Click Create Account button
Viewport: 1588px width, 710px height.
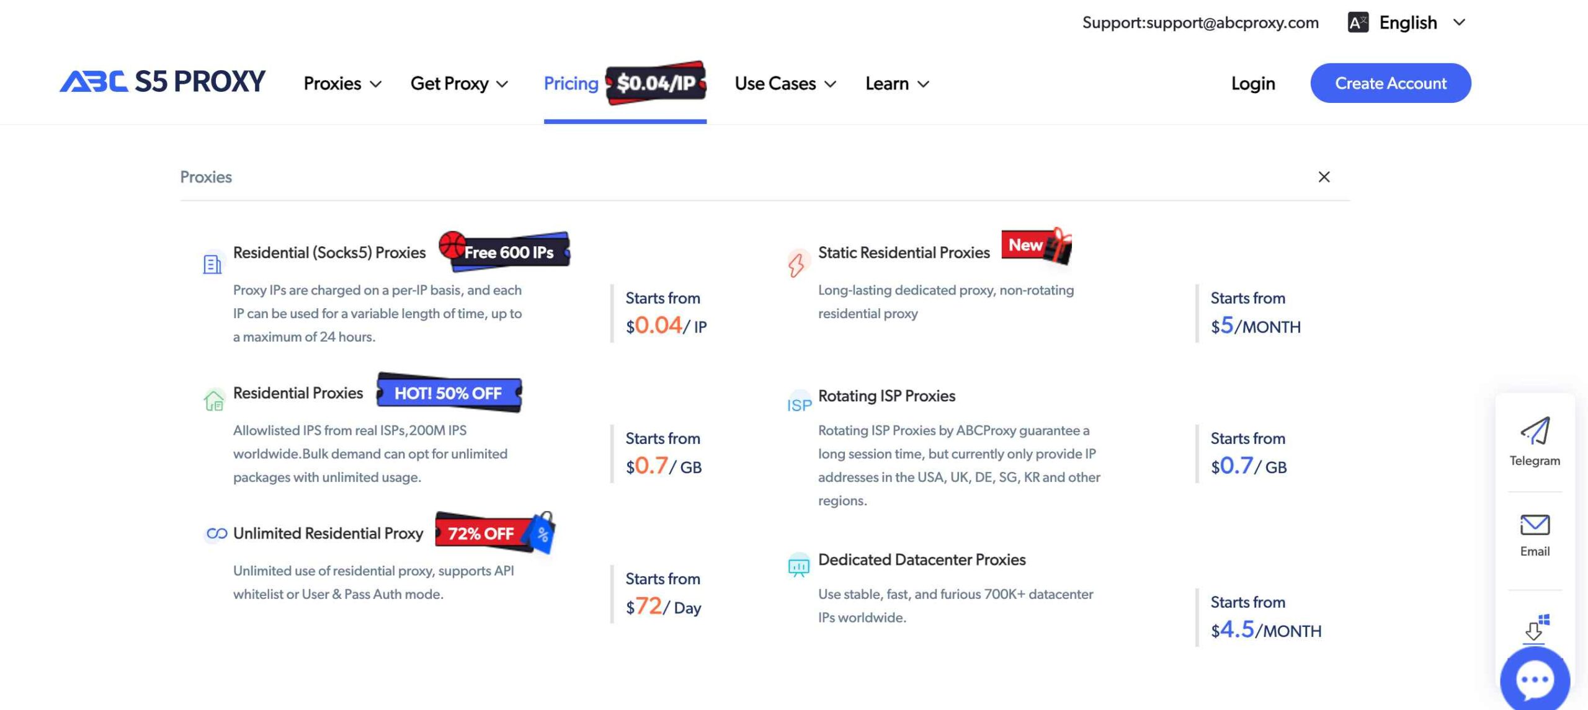point(1391,82)
